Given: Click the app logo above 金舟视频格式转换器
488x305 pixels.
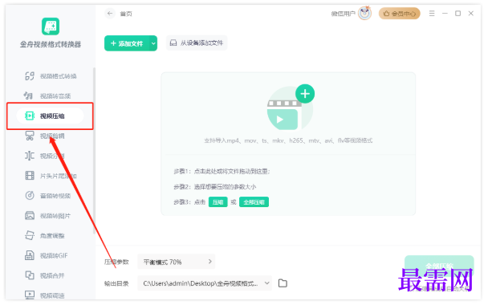Looking at the screenshot, I should pos(51,26).
